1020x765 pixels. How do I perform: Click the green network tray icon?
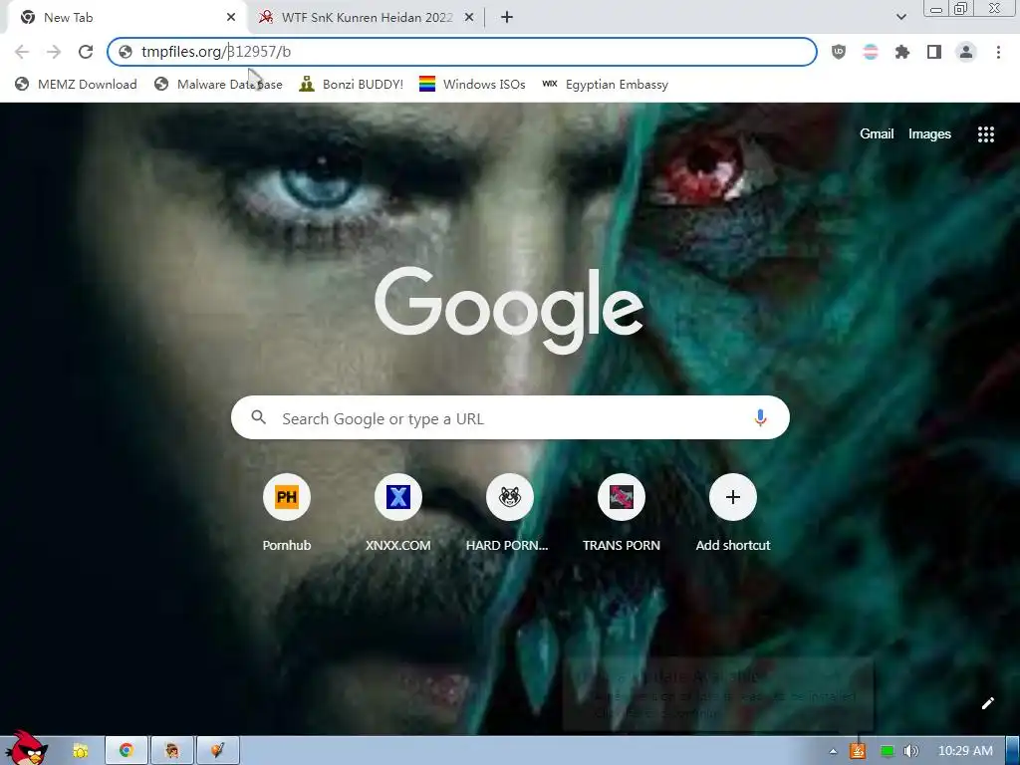click(x=887, y=751)
